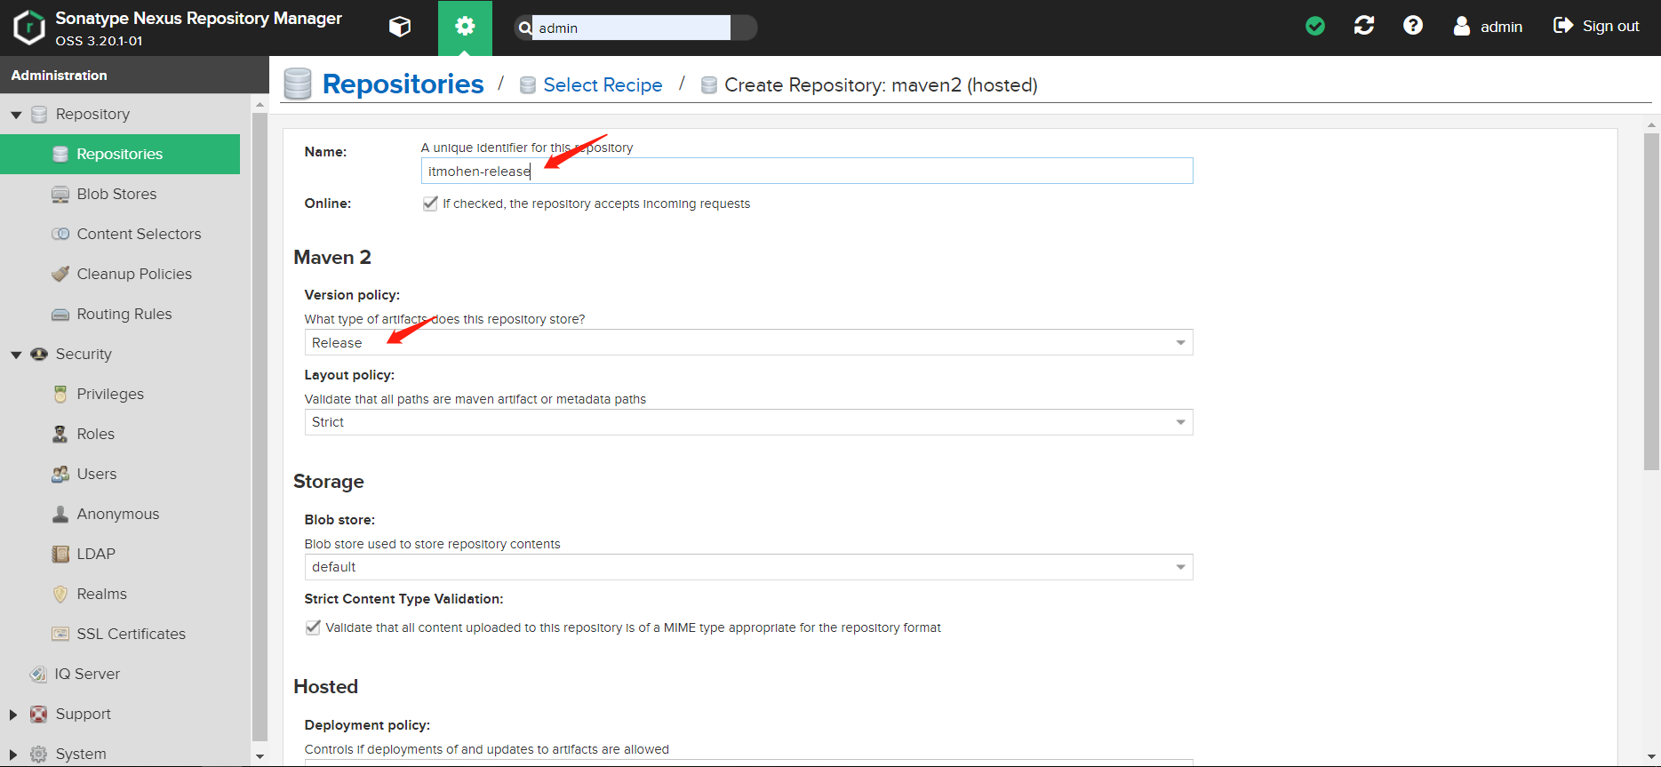Click the Sonatype Nexus logo icon

click(x=29, y=28)
